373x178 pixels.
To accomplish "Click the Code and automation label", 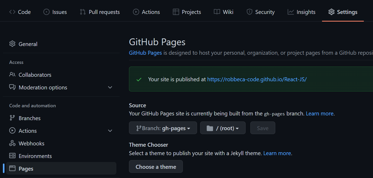I will (x=33, y=106).
